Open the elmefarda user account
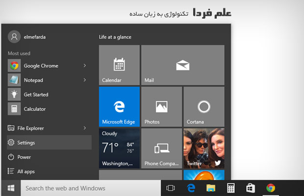The image size is (304, 196). pyautogui.click(x=29, y=36)
